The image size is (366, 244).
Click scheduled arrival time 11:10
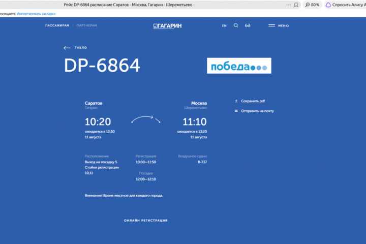(194, 121)
